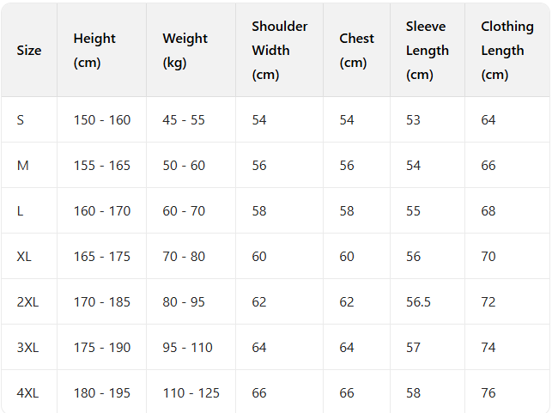
Task: Click the height range 175 - 190 cell
Action: [102, 348]
